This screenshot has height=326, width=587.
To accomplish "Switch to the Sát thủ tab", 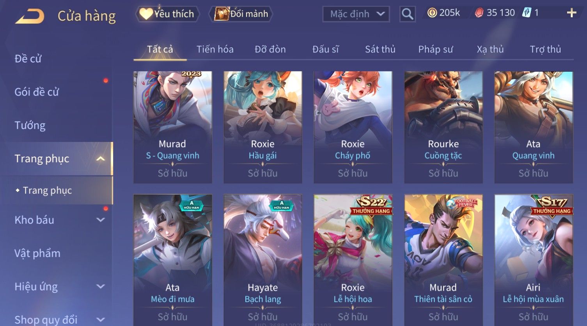I will pyautogui.click(x=380, y=50).
